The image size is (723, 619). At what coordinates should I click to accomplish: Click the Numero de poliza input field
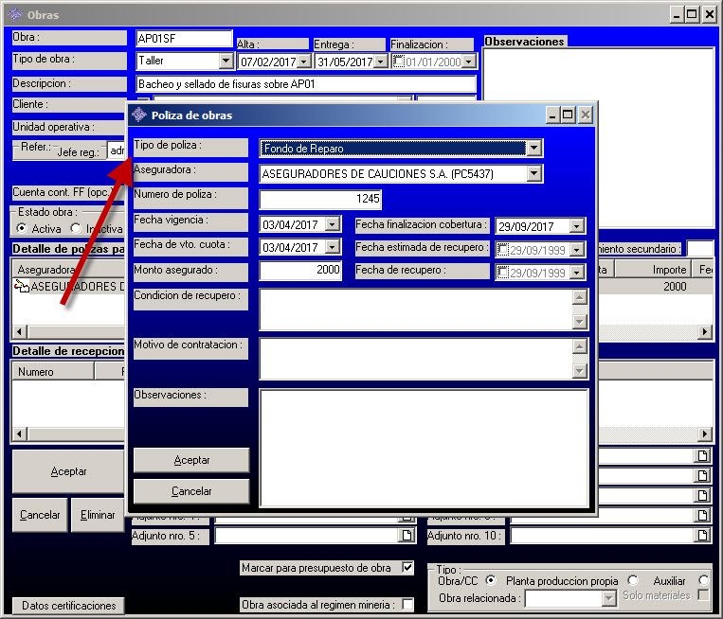pos(320,199)
